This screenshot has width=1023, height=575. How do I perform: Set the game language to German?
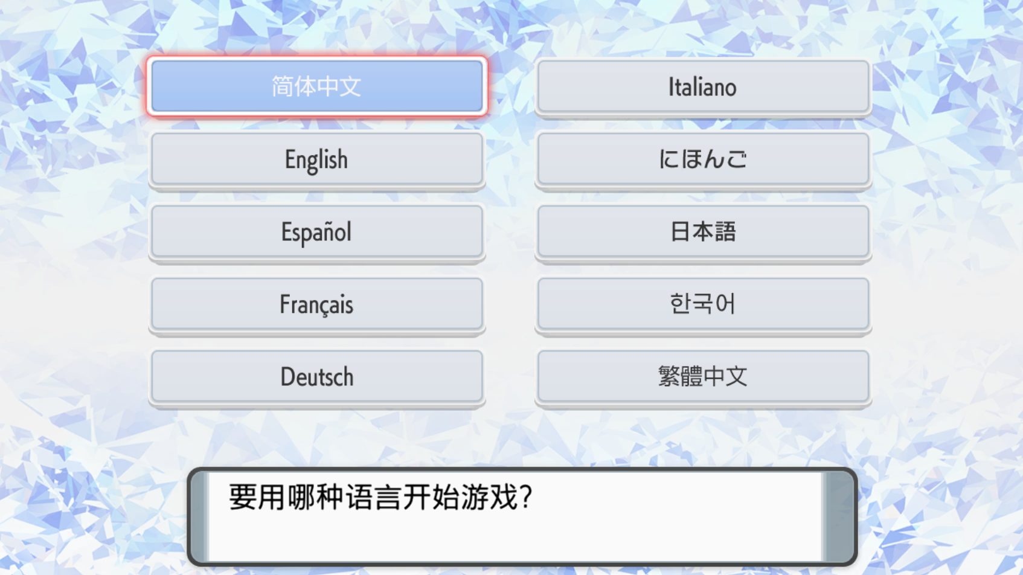click(x=316, y=377)
